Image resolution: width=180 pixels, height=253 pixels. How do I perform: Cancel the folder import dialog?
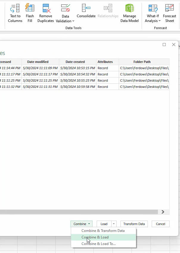click(x=160, y=224)
